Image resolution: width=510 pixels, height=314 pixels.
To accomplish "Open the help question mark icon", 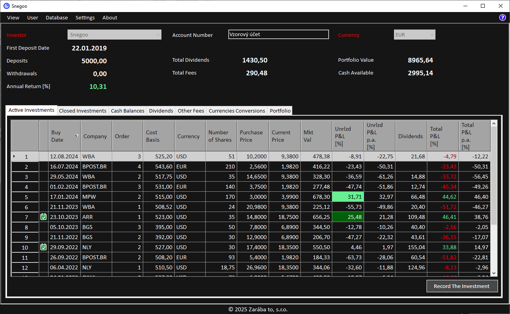I will pyautogui.click(x=502, y=17).
